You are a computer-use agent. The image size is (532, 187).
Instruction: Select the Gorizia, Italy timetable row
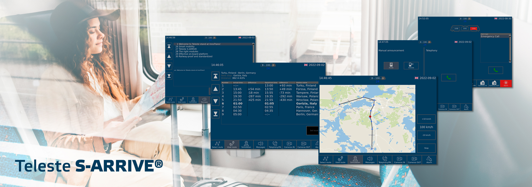pos(270,104)
